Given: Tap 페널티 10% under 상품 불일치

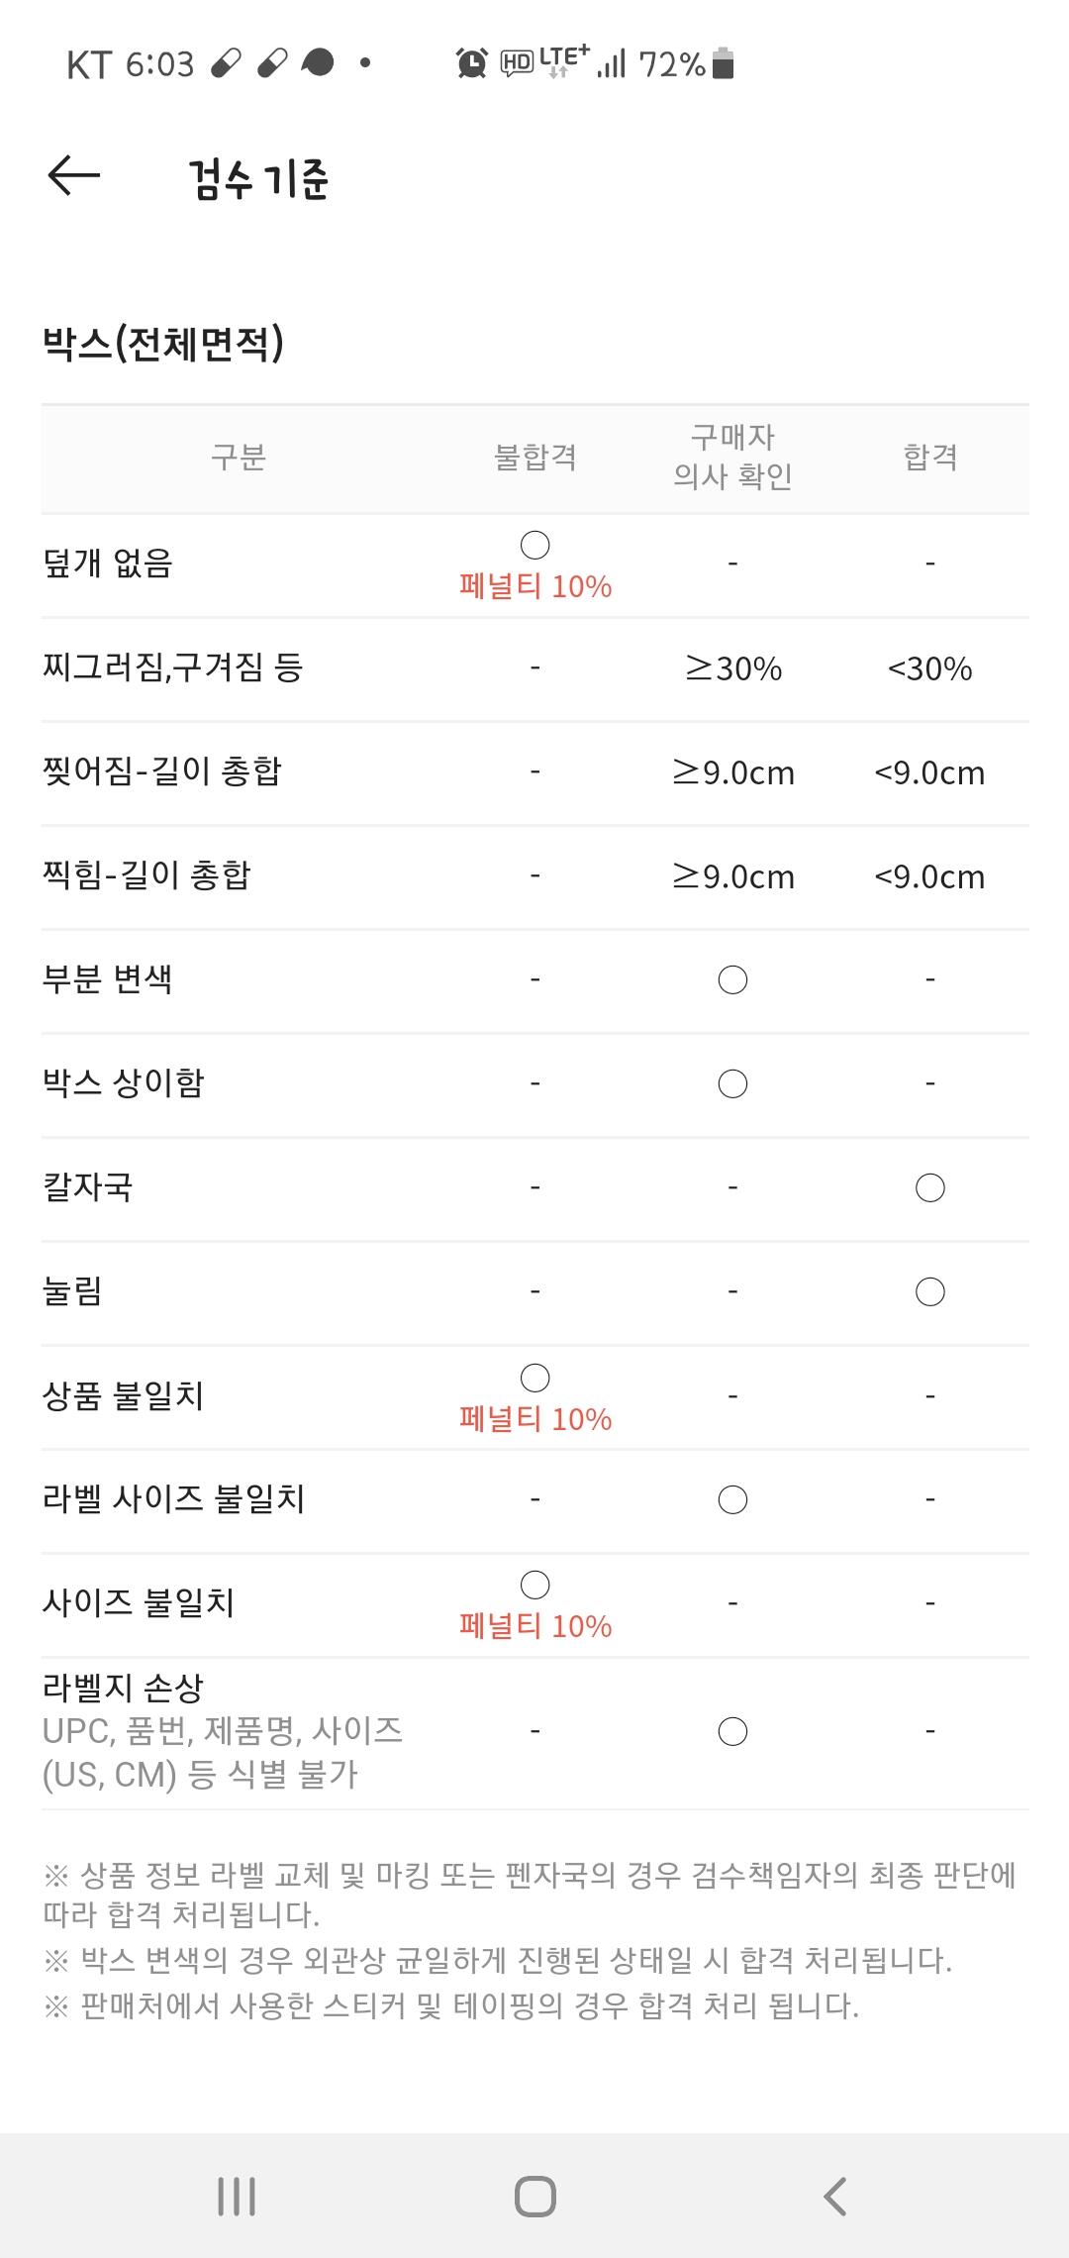Looking at the screenshot, I should [x=535, y=1419].
